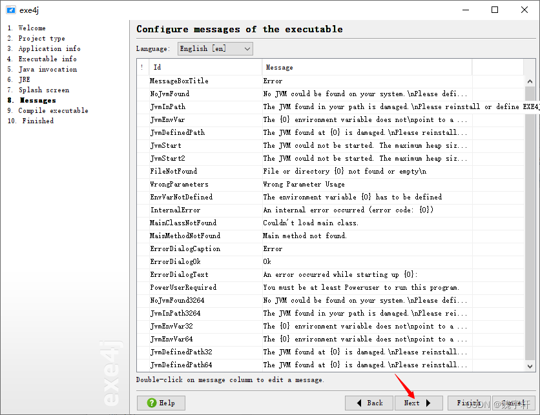Click the scrollbar down arrow of the message list
This screenshot has width=540, height=415.
point(531,367)
